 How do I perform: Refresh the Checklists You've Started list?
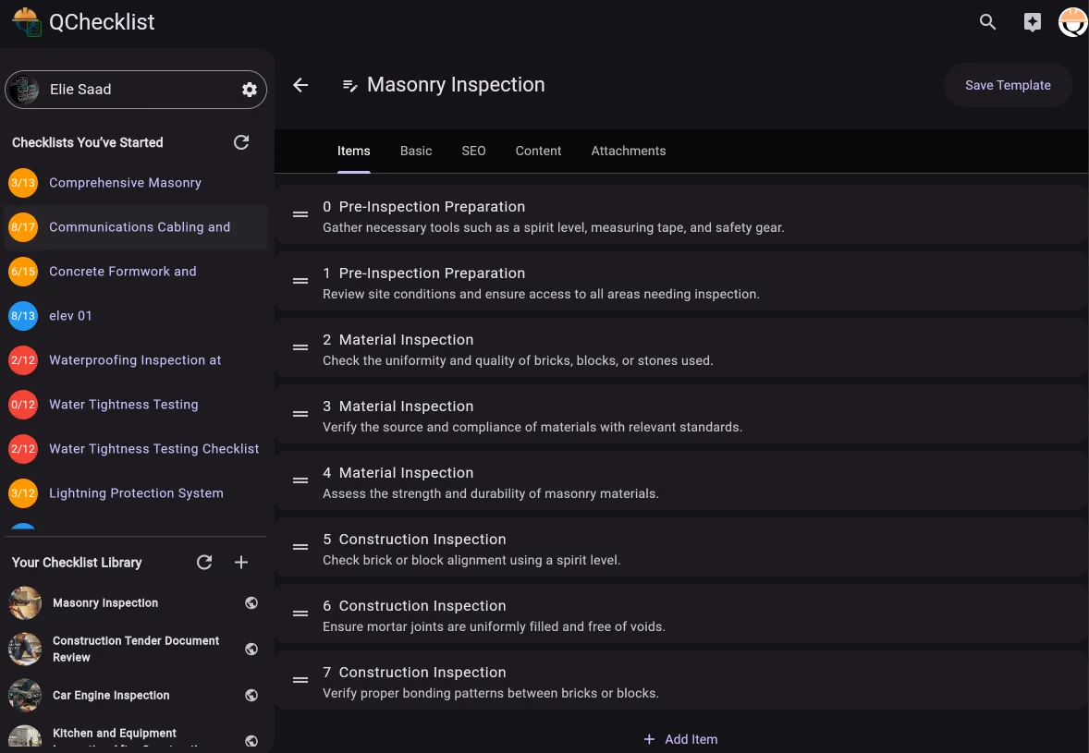[x=241, y=142]
